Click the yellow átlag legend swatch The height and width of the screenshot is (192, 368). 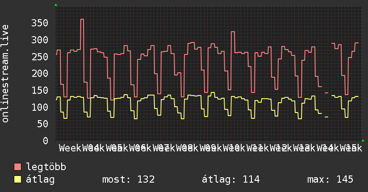[x=17, y=179]
